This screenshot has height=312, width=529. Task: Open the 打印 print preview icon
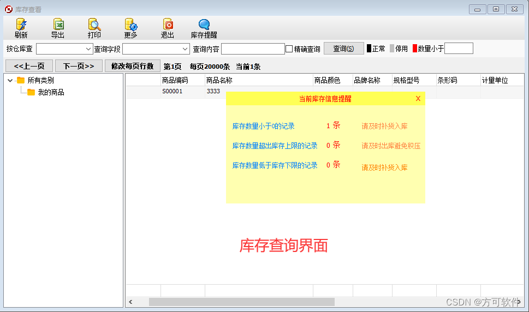coord(94,24)
